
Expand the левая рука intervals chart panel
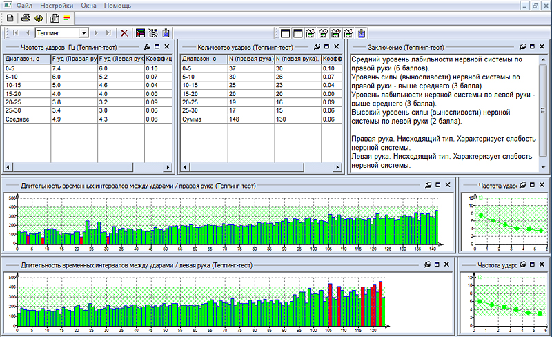[x=437, y=264]
